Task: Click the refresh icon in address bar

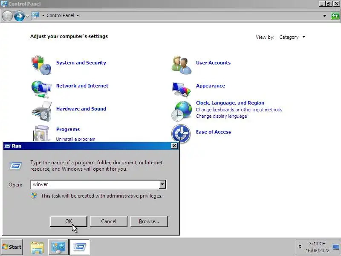Action: pos(335,16)
